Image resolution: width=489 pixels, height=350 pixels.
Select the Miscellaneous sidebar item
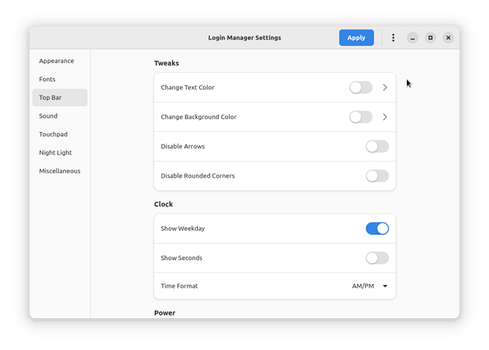60,171
